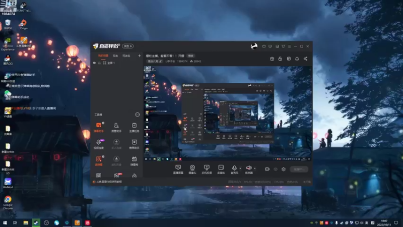Open the 弹幕助手 tool in the toolbox
This screenshot has height=227, width=403.
click(99, 127)
